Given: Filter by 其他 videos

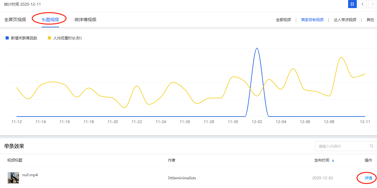Looking at the screenshot, I should 370,20.
